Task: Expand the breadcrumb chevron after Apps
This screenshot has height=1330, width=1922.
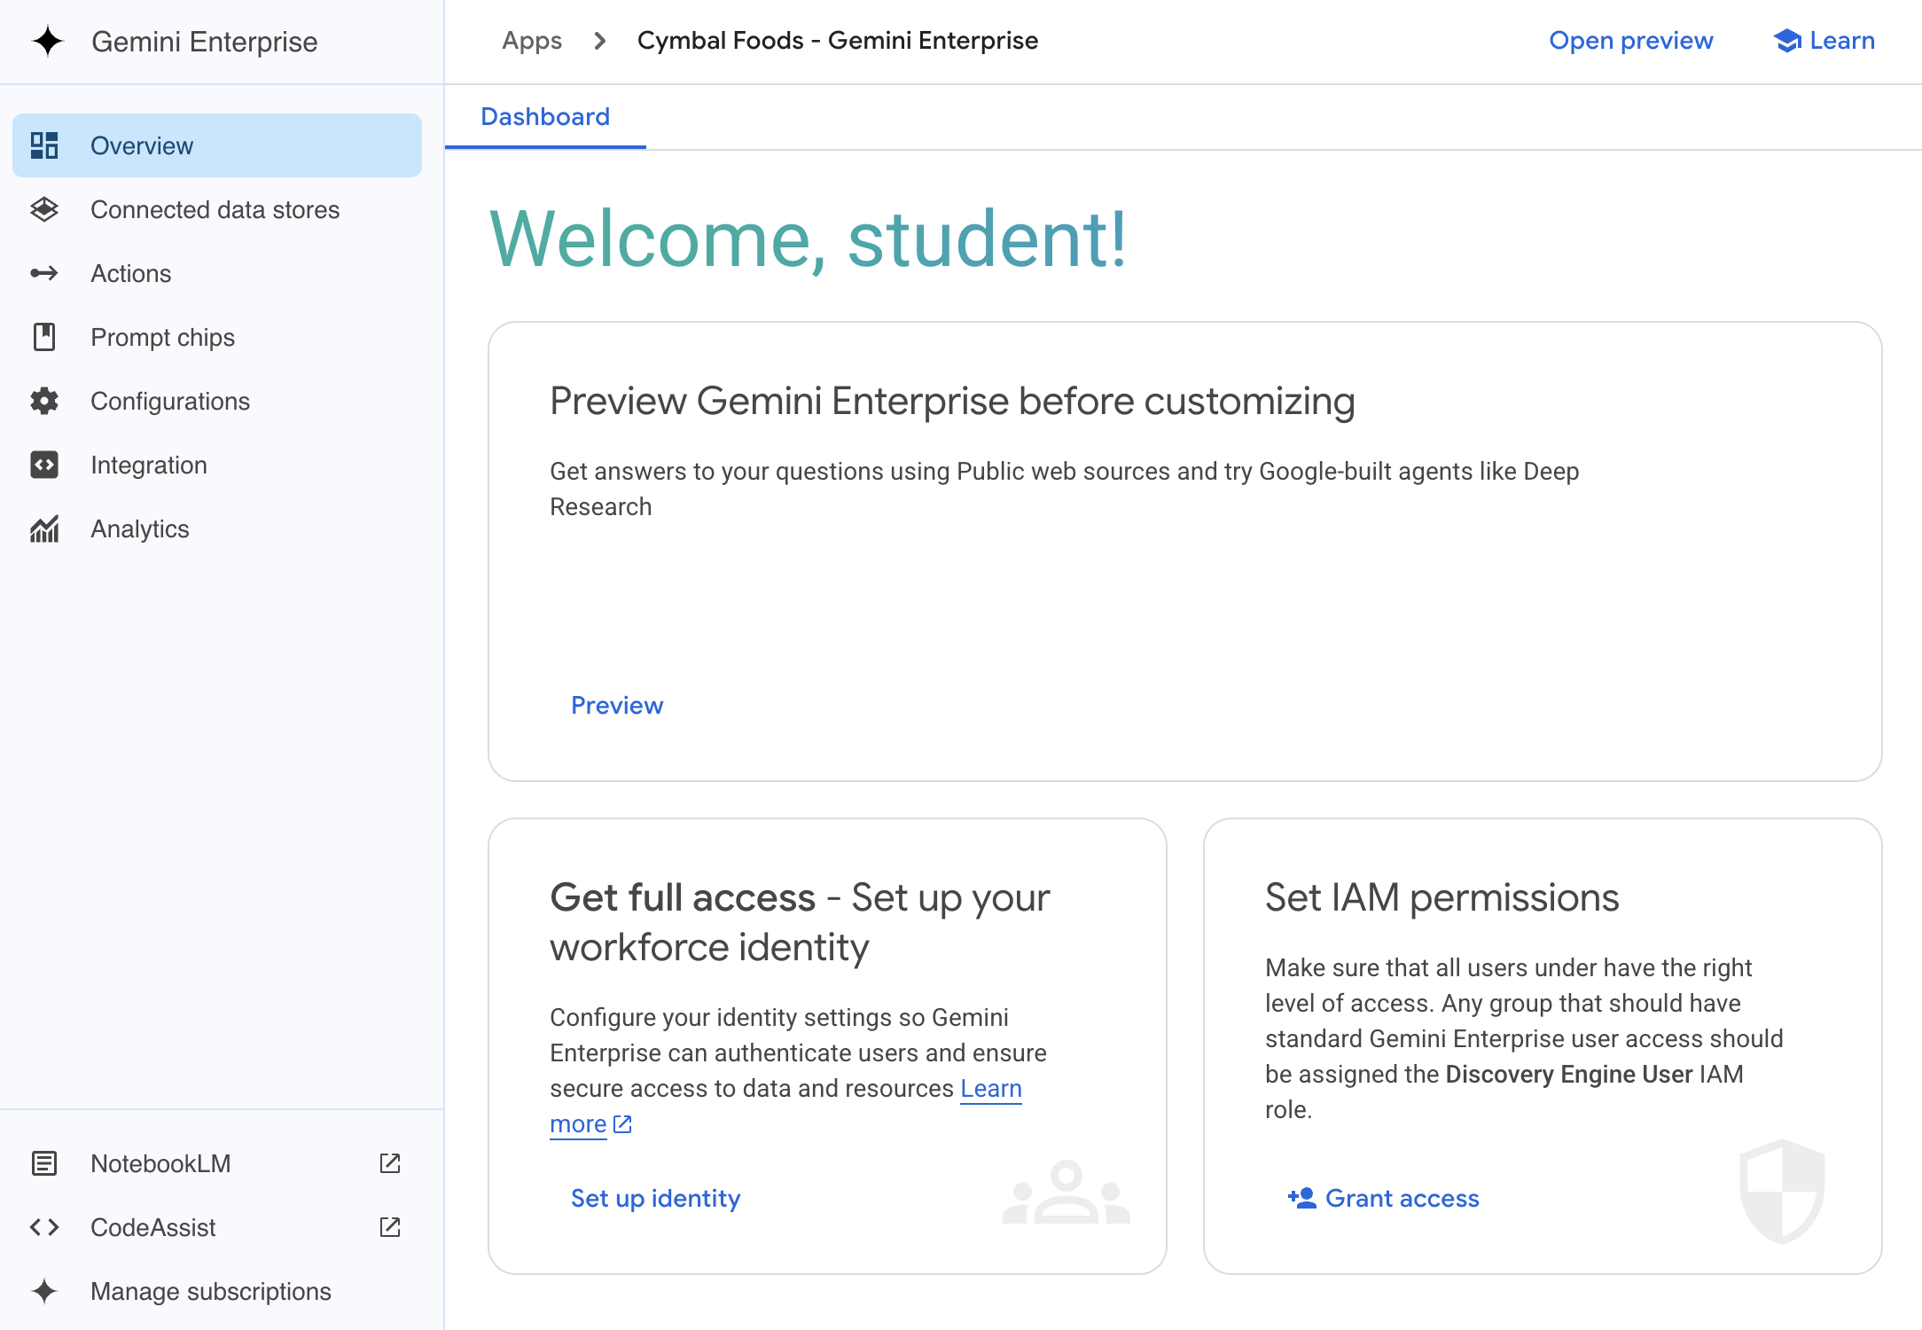Action: [600, 41]
